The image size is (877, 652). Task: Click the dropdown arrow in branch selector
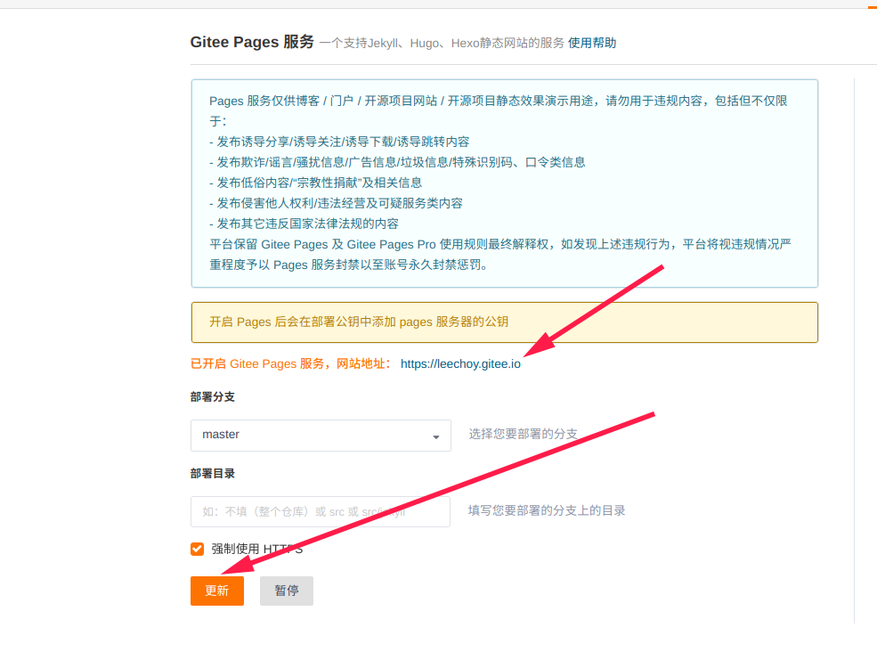point(435,436)
